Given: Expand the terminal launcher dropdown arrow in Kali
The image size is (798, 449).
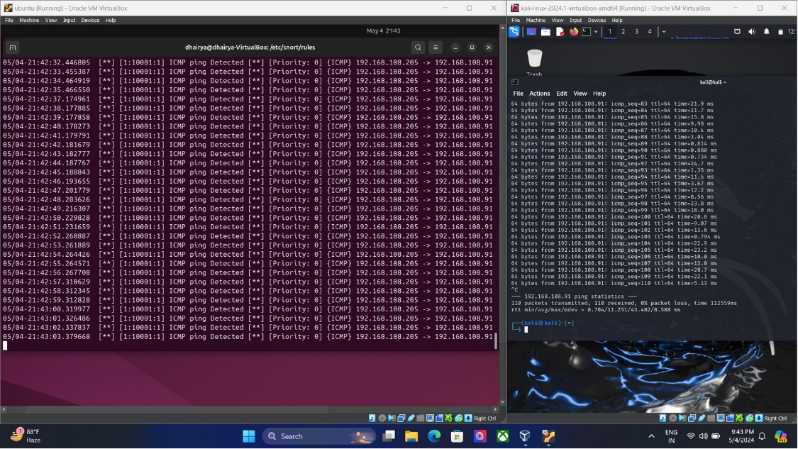Looking at the screenshot, I should [596, 31].
